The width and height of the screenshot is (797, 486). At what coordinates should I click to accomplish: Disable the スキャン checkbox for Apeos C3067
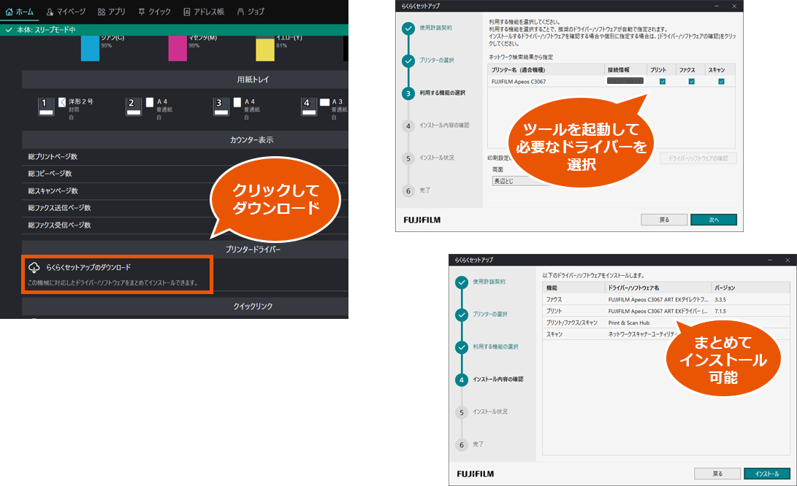point(721,82)
